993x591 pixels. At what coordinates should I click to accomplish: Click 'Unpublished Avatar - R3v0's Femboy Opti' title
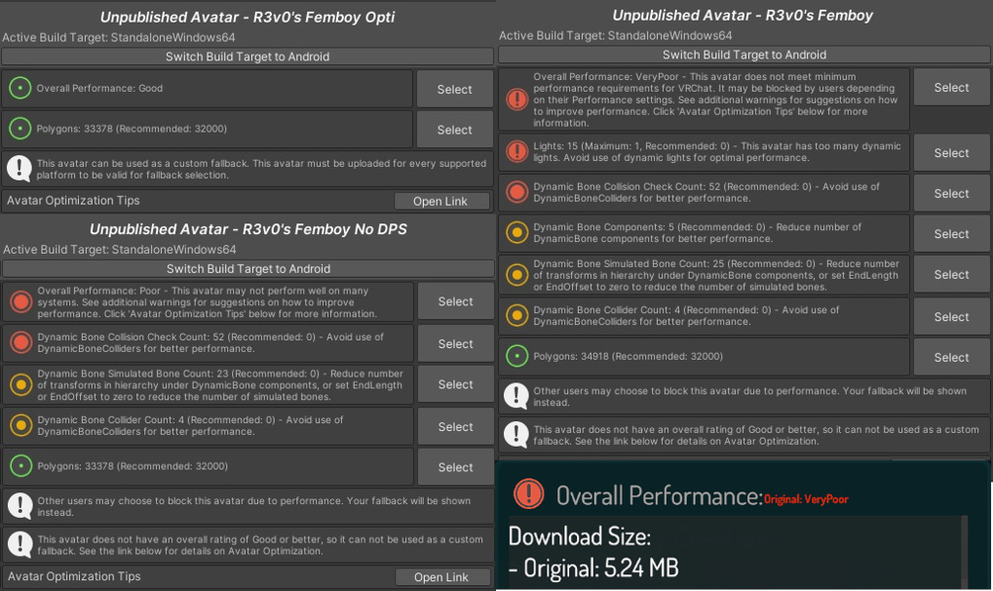click(247, 17)
